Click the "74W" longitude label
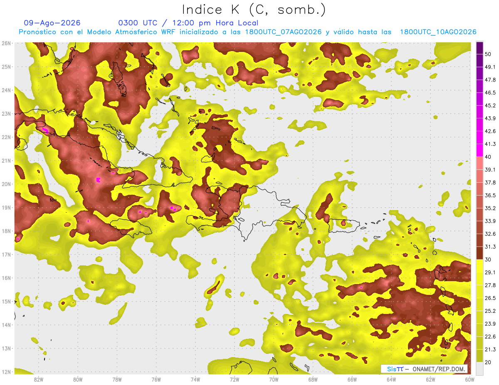The height and width of the screenshot is (385, 499). pyautogui.click(x=195, y=379)
